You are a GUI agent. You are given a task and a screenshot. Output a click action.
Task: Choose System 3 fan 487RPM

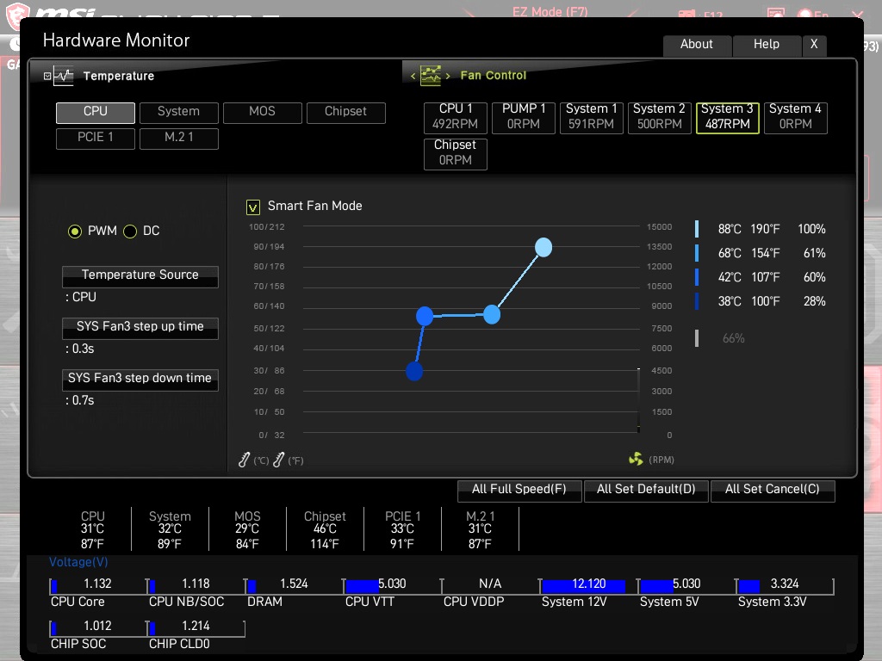727,117
